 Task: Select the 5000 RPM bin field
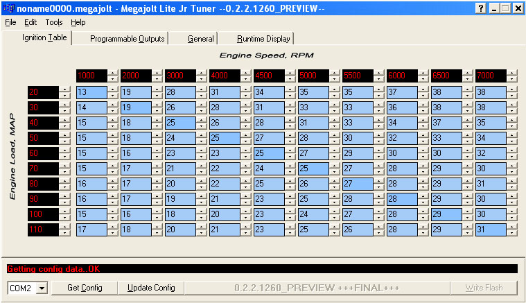tap(314, 76)
